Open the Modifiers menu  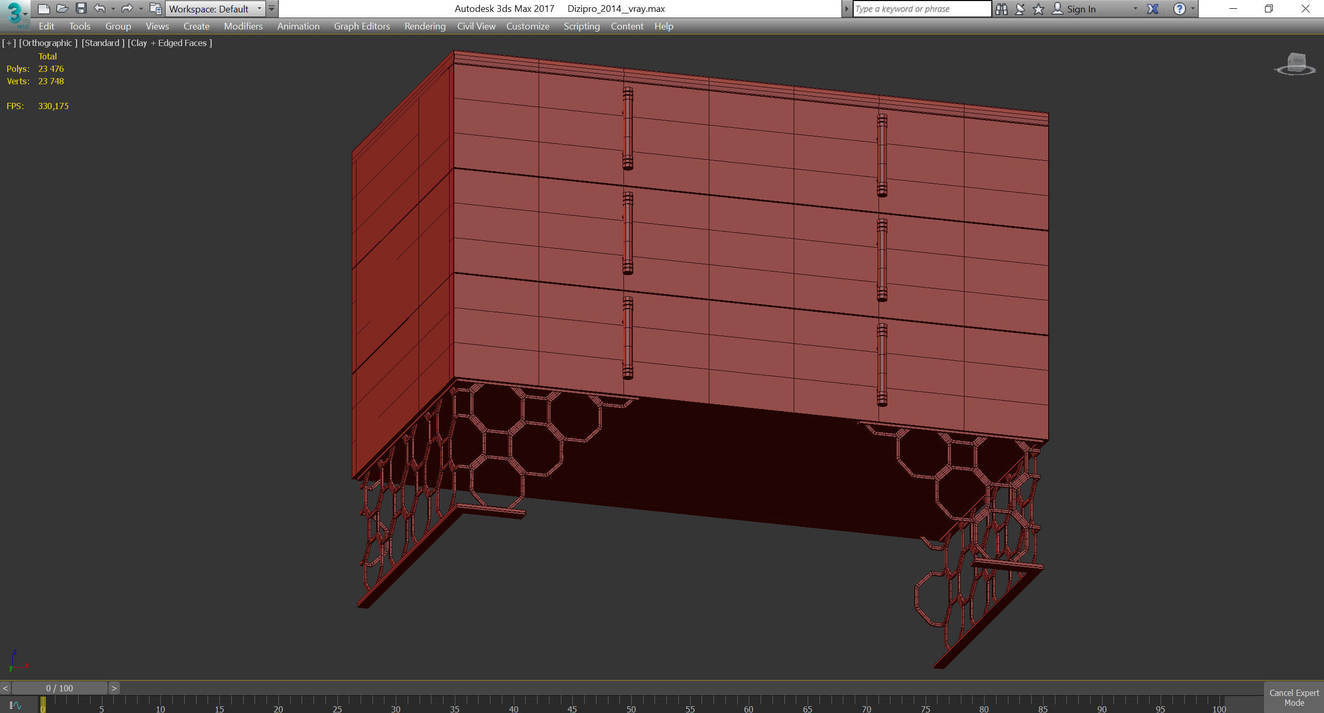point(243,26)
